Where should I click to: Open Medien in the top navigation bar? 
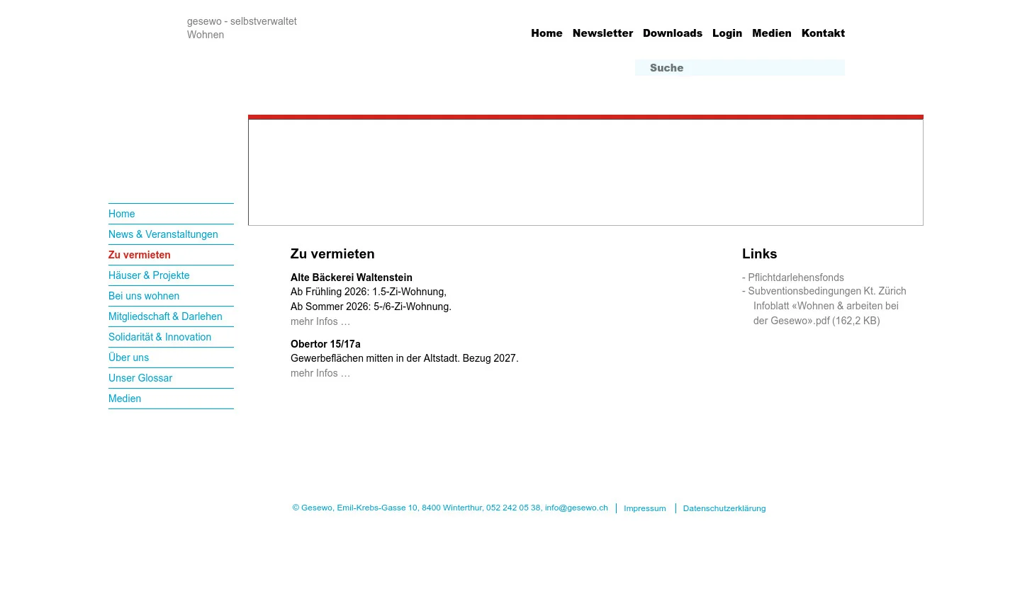[x=771, y=33]
